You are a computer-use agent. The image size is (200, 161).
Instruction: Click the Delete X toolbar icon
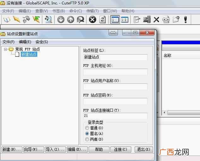coord(156,20)
